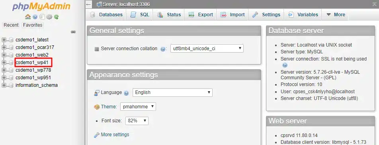Select the csdemo1_wp778 database
Image resolution: width=379 pixels, height=145 pixels.
(33, 70)
